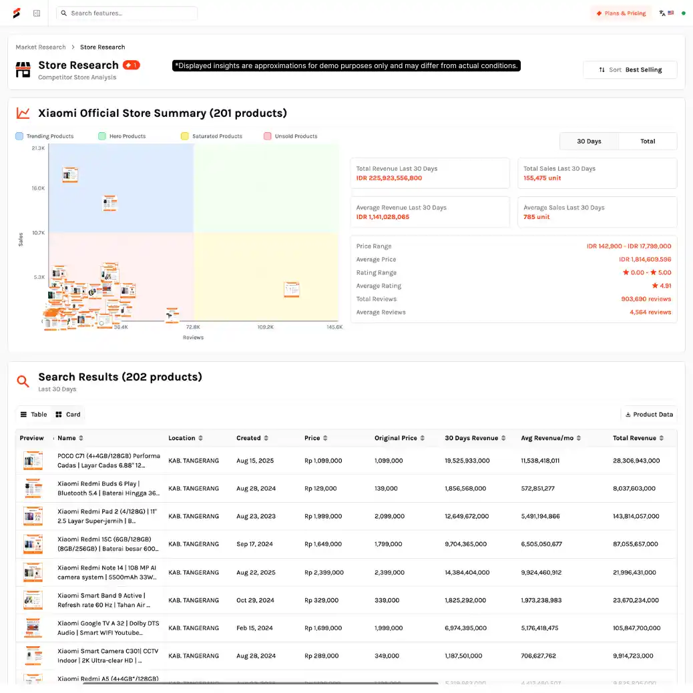Go to Market Research breadcrumb

click(x=41, y=47)
